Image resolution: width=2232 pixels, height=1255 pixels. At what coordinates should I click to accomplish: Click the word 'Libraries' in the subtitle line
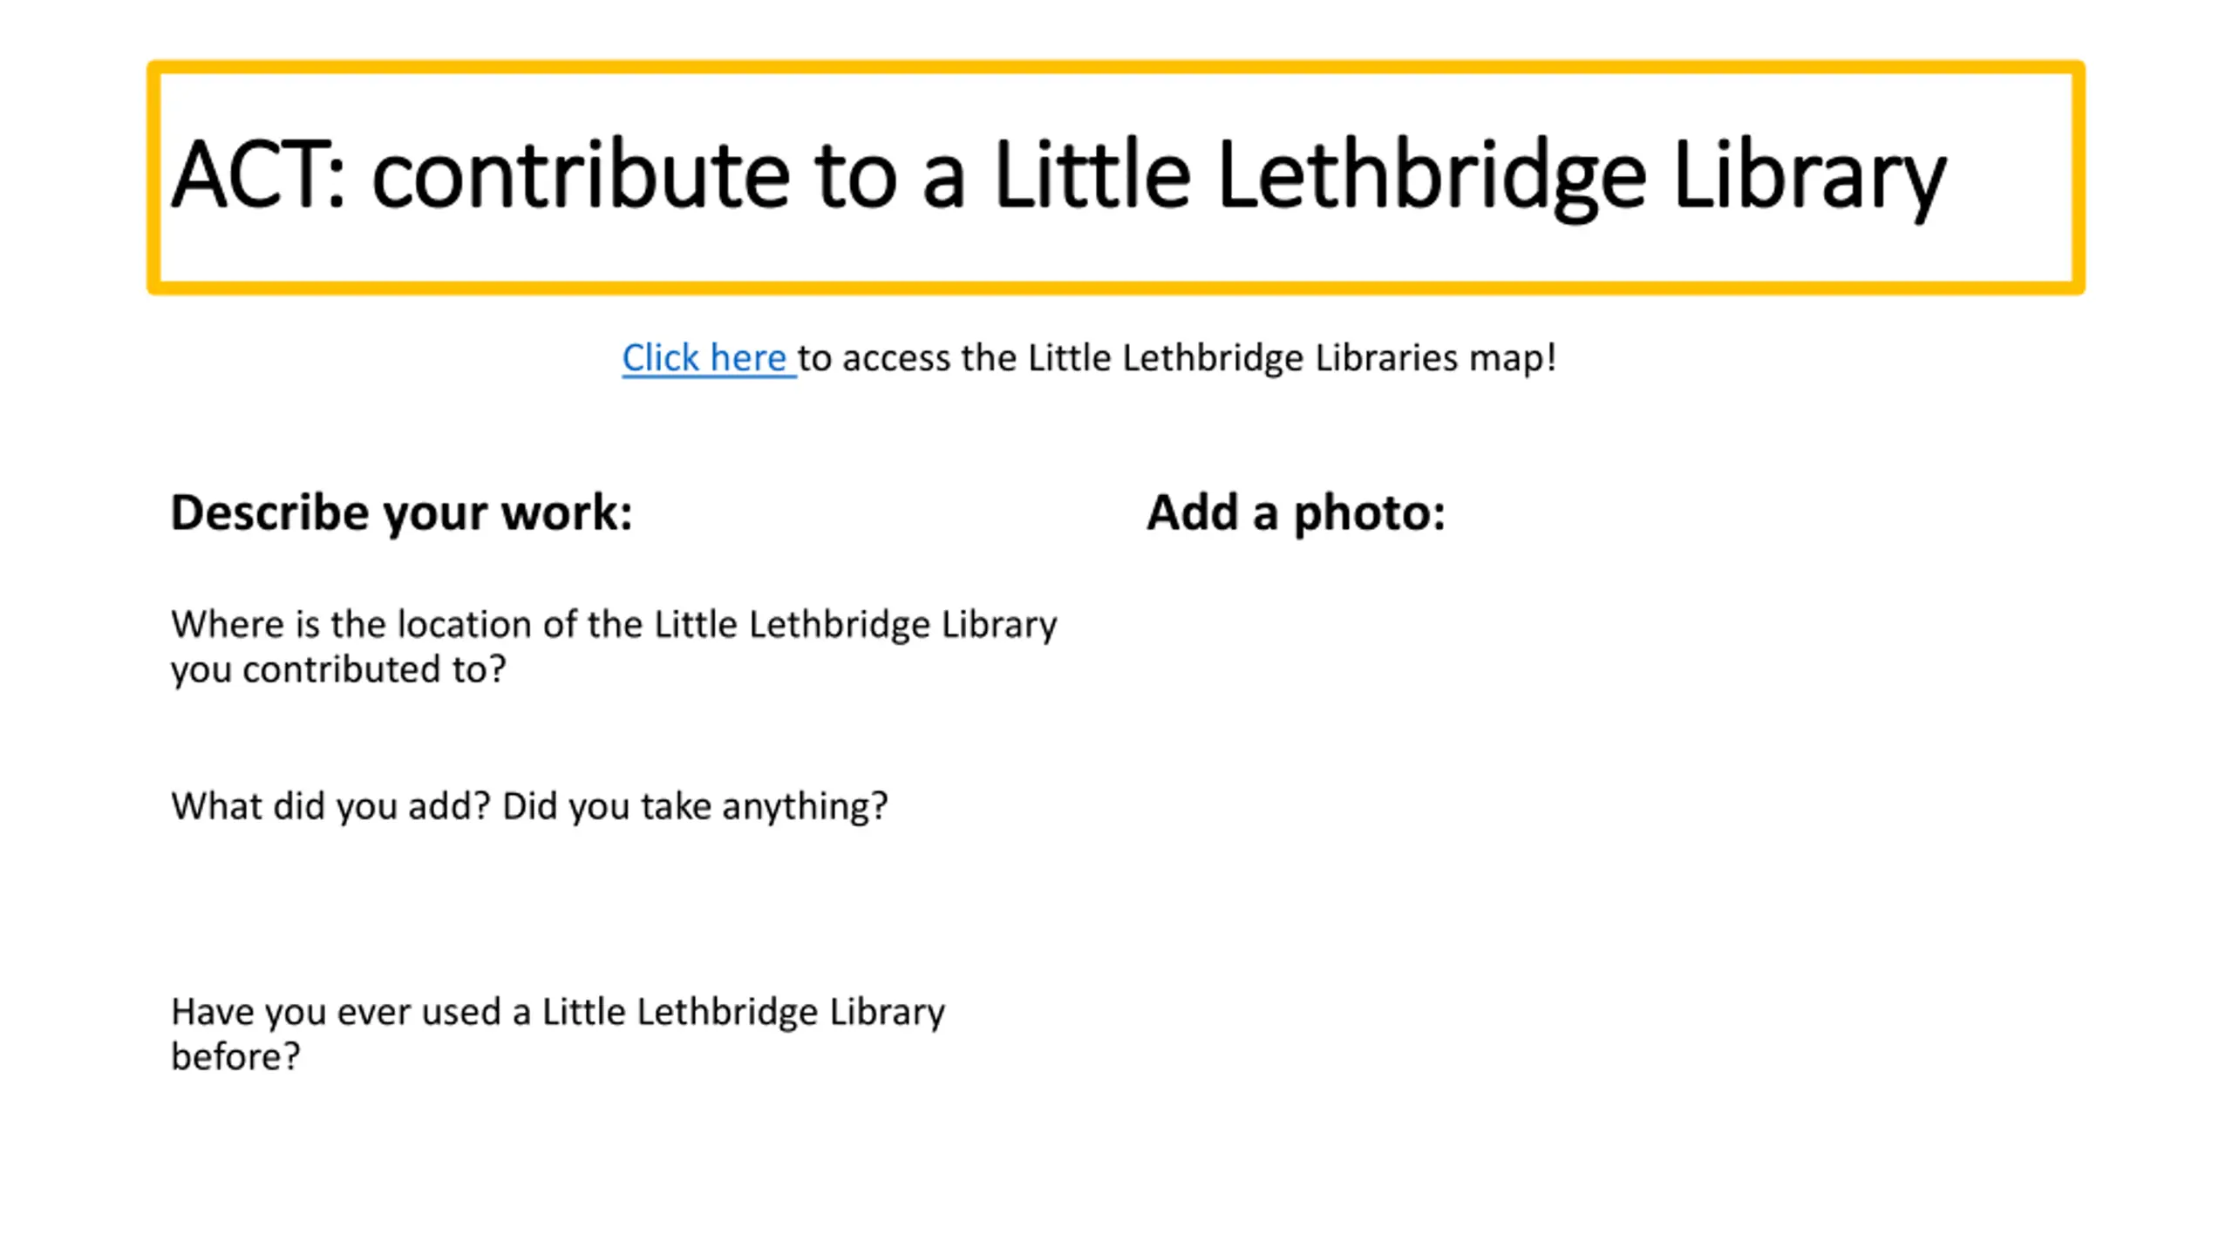(1386, 358)
